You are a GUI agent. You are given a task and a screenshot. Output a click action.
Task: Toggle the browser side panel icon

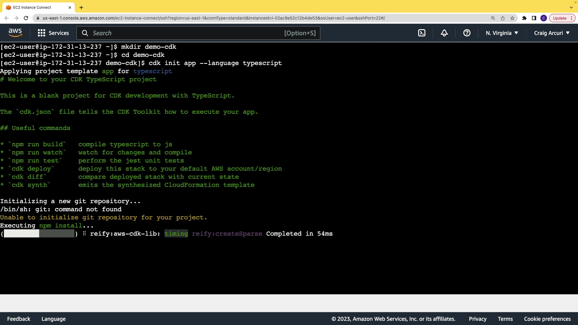coord(534,18)
